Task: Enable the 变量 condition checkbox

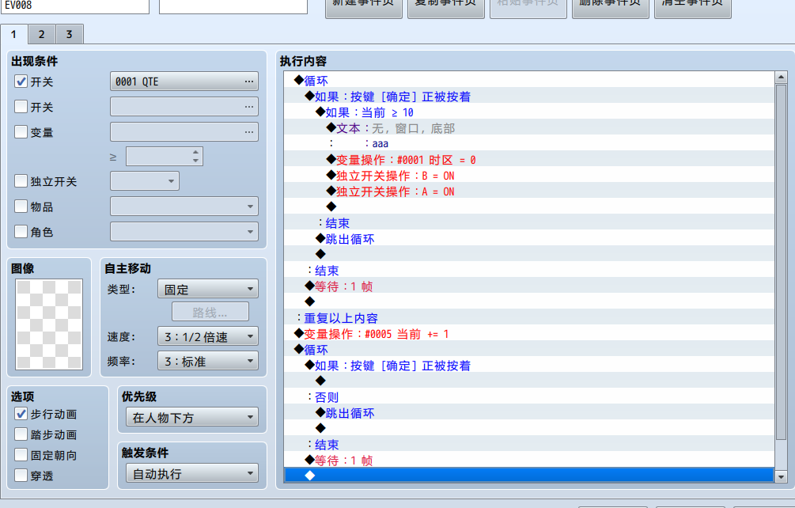Action: 21,132
